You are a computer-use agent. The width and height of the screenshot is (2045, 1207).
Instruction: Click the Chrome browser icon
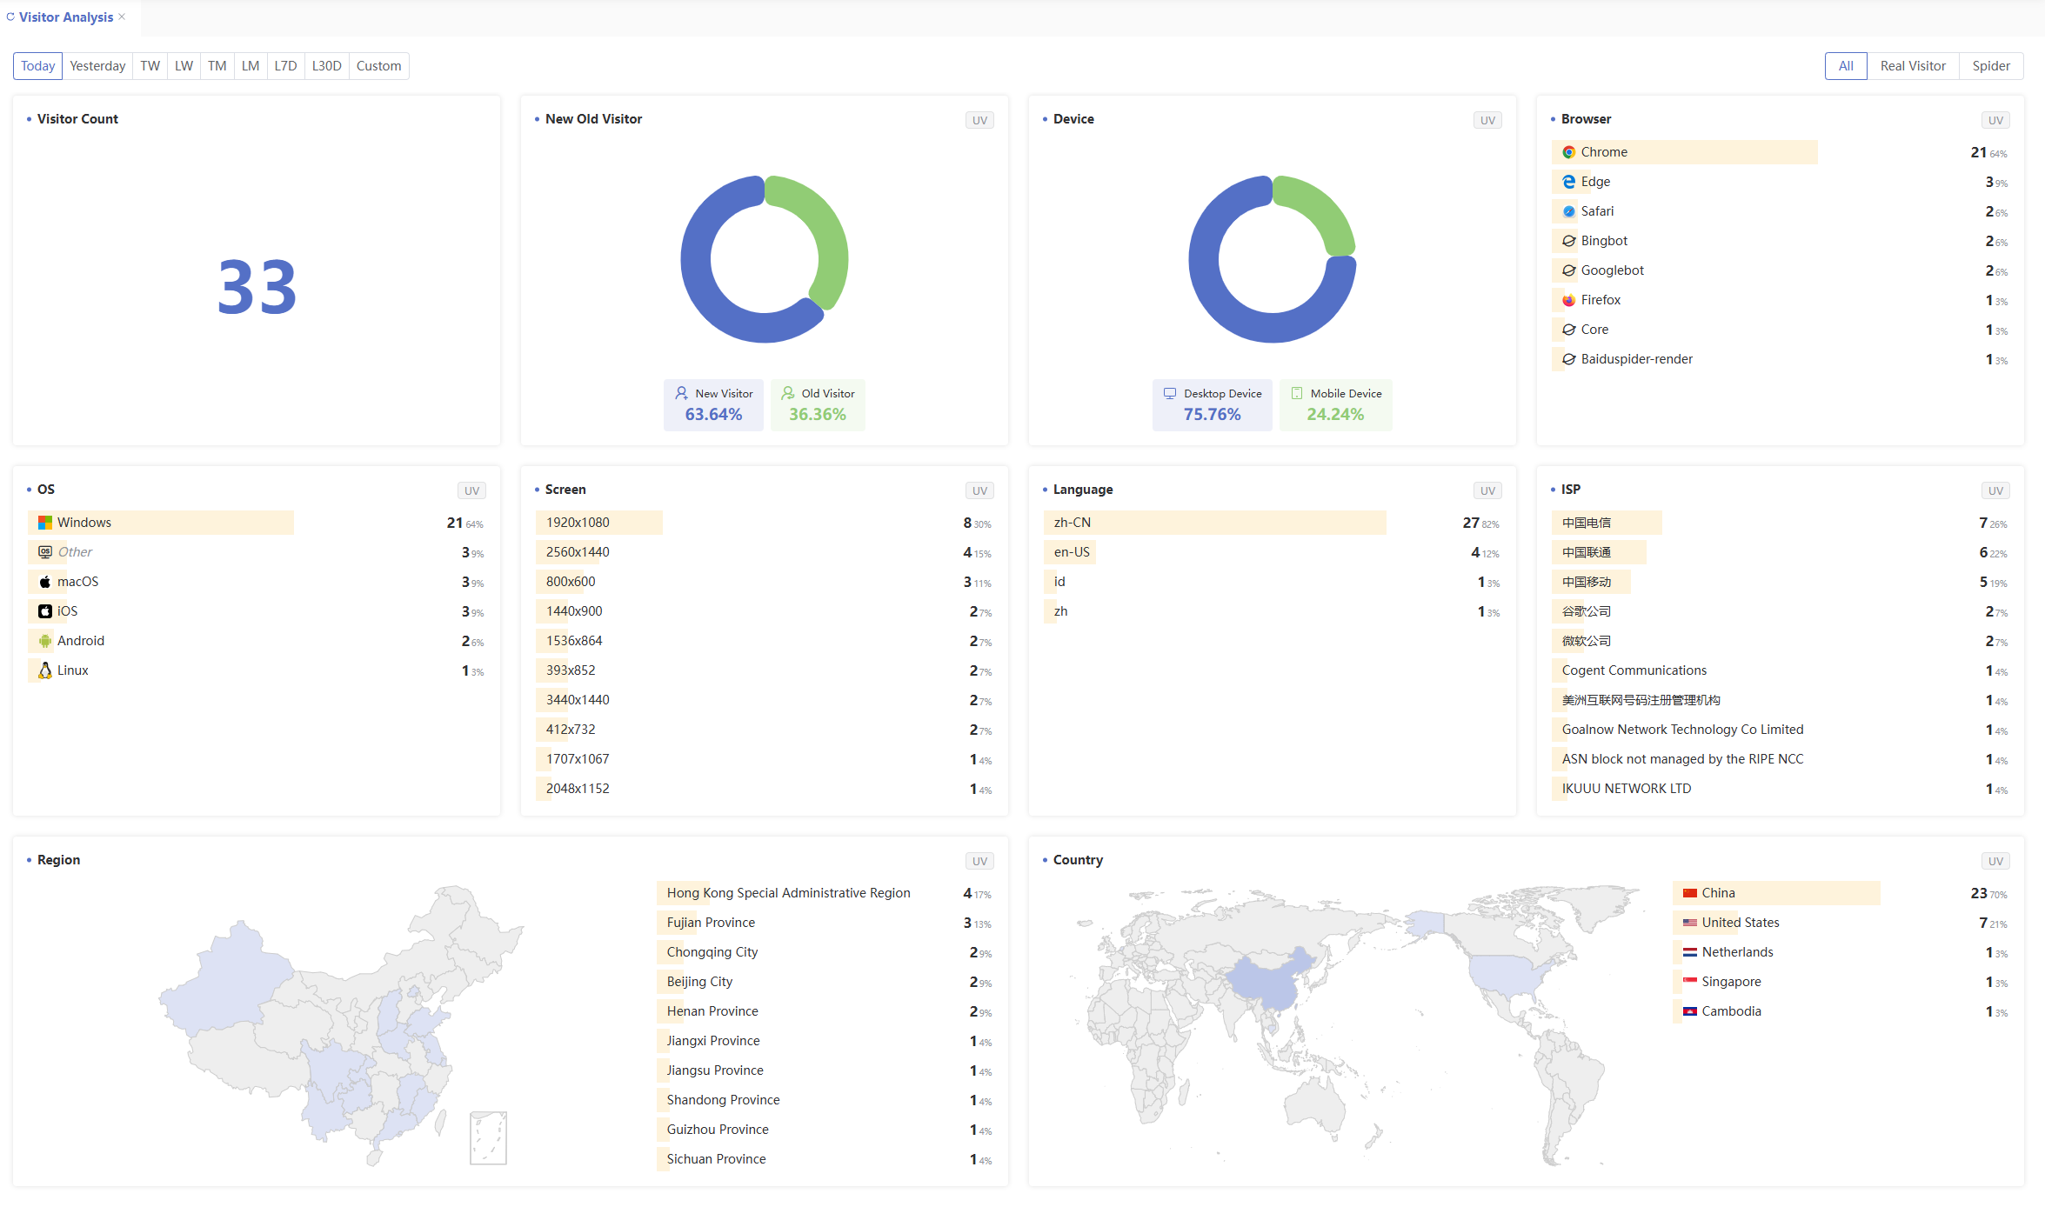(x=1568, y=152)
